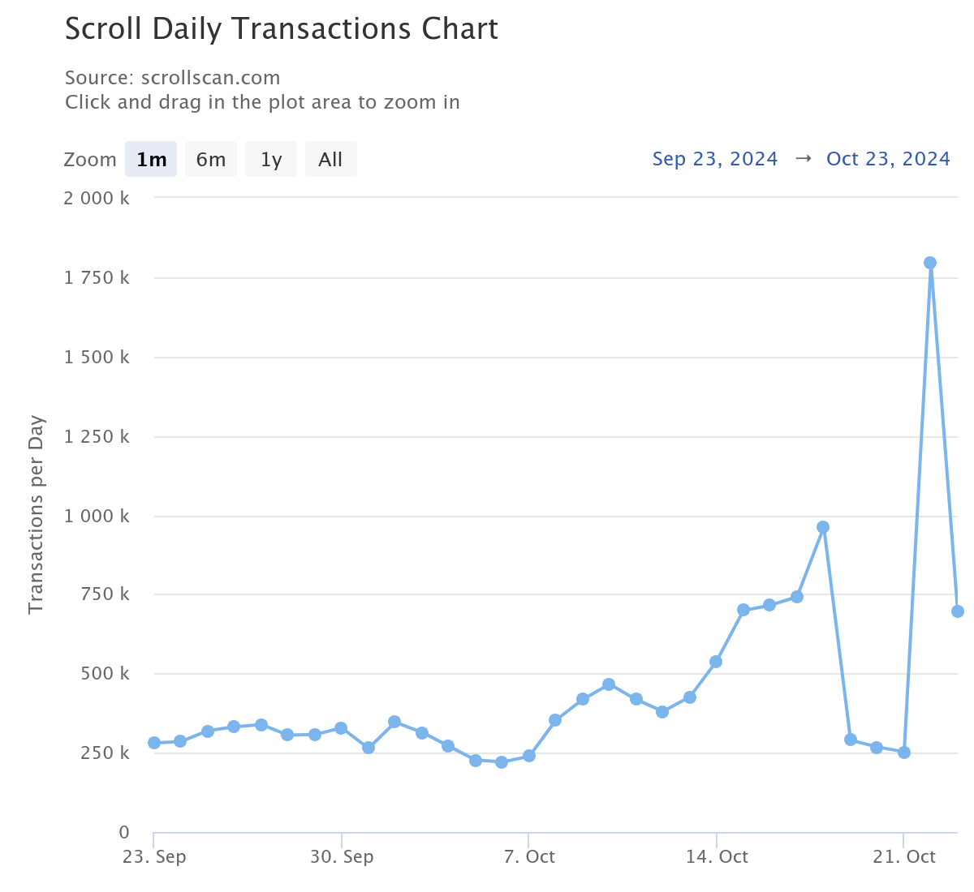Click the 2 000 k axis label
The width and height of the screenshot is (974, 892).
coord(97,197)
